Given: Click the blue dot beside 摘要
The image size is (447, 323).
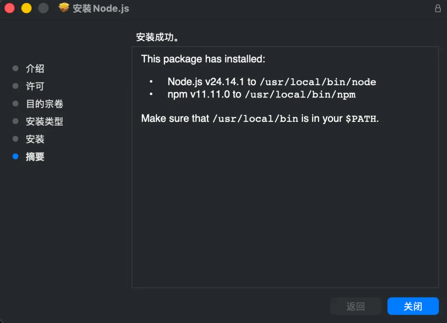Looking at the screenshot, I should click(16, 157).
